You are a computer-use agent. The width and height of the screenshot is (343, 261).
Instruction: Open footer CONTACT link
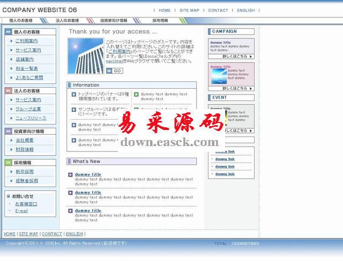[52, 234]
